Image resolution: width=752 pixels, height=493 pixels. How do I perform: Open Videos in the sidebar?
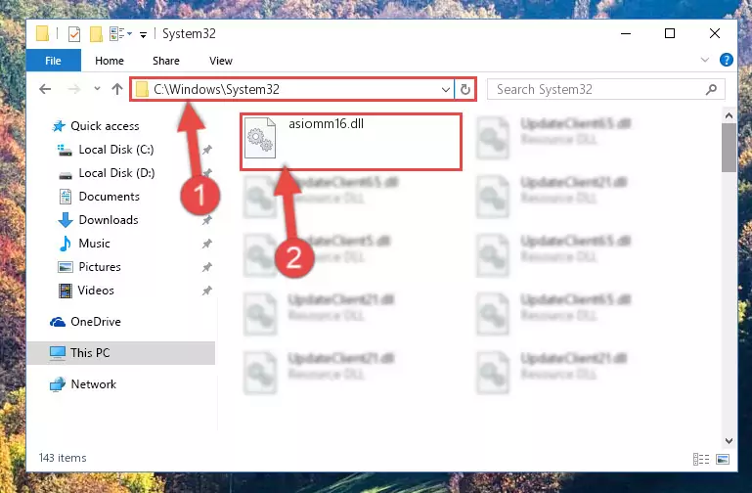click(x=96, y=291)
